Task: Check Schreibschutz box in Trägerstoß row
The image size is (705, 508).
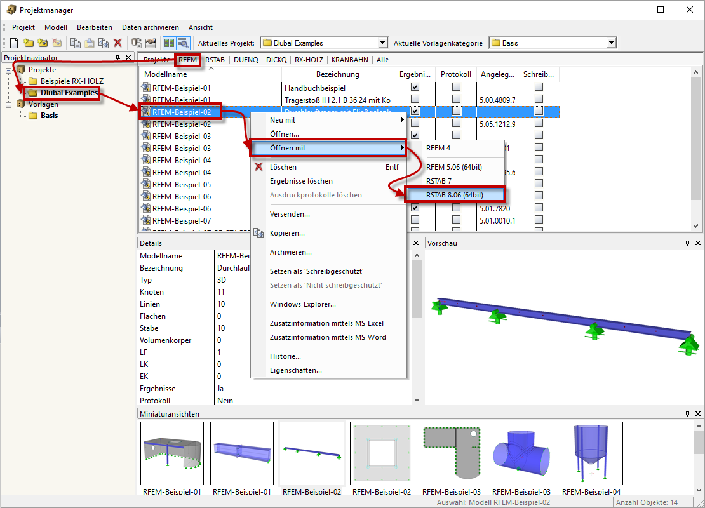Action: (539, 99)
